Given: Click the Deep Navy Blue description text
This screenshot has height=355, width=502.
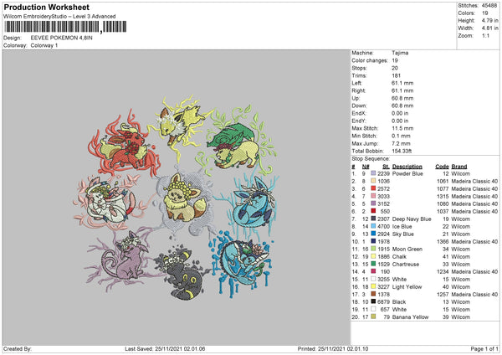Looking at the screenshot, I should coord(412,219).
